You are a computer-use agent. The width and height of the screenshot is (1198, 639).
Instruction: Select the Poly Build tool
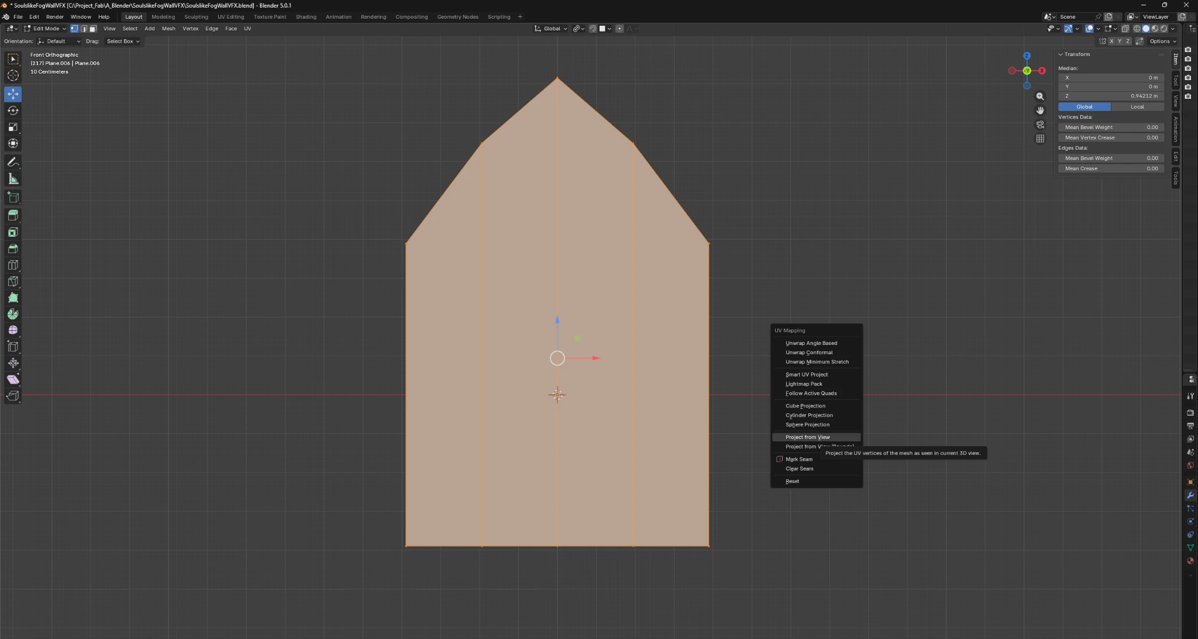coord(13,298)
